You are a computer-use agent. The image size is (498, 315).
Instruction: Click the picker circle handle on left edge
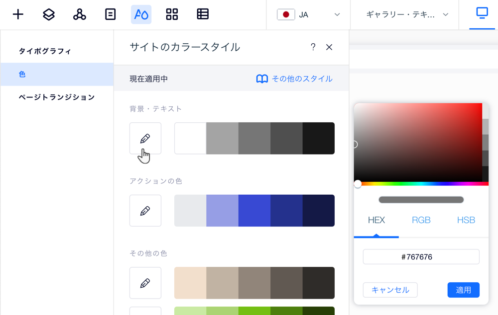[355, 145]
